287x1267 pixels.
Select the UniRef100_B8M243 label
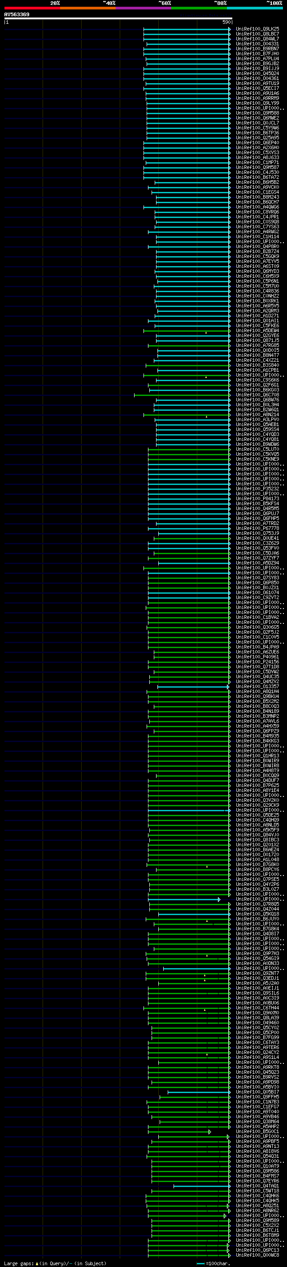click(257, 197)
